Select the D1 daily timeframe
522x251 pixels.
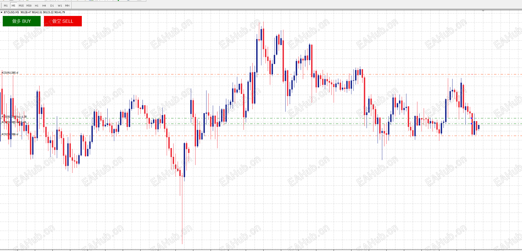[x=52, y=5]
